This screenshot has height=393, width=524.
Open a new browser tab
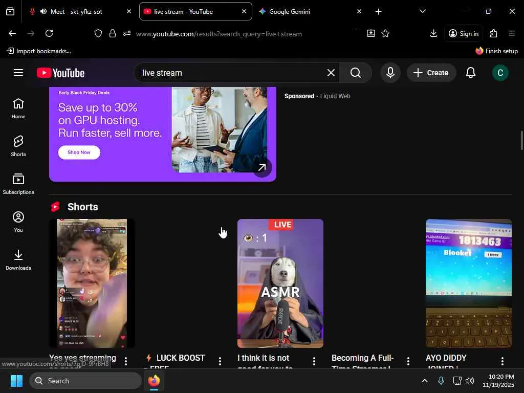coord(378,12)
